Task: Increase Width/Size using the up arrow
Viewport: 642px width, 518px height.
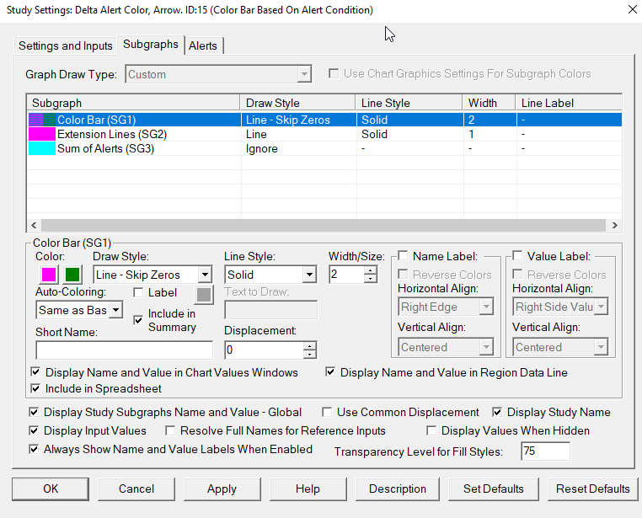Action: [371, 270]
